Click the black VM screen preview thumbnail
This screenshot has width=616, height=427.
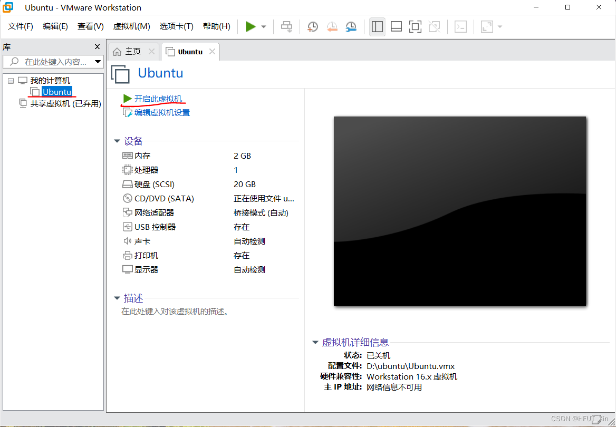460,211
